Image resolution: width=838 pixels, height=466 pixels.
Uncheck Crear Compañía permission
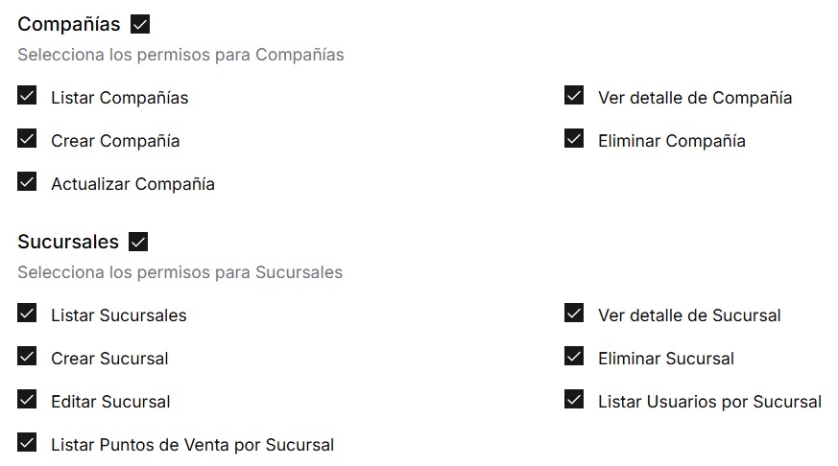pos(27,139)
